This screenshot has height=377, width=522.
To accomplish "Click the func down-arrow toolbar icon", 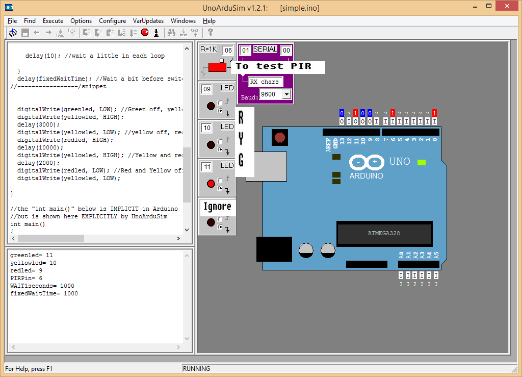I will click(60, 33).
